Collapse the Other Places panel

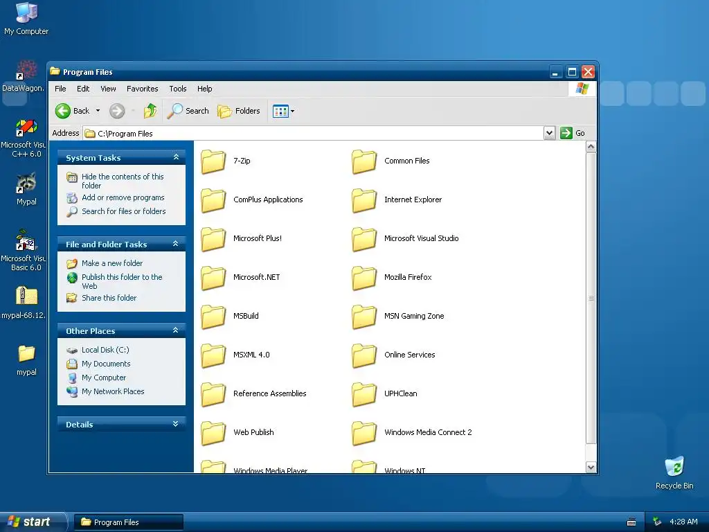click(176, 330)
